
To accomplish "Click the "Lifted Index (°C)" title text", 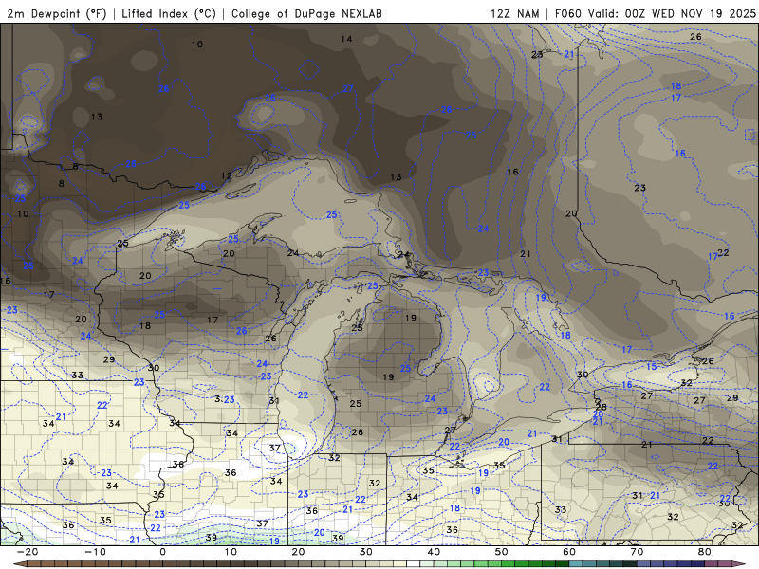I will click(x=169, y=13).
